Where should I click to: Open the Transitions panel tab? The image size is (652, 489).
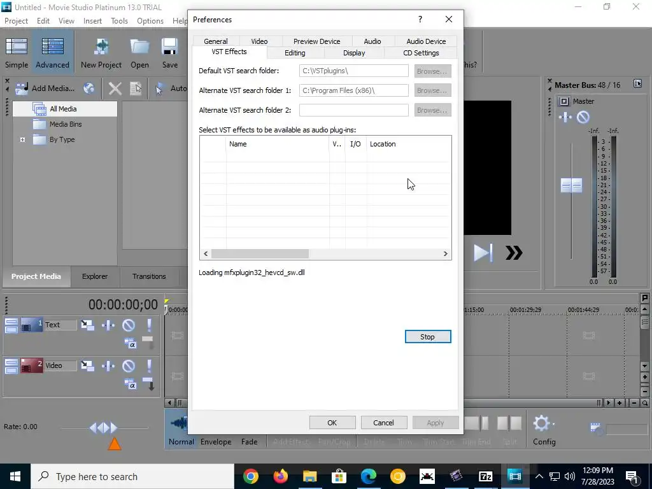coord(149,276)
